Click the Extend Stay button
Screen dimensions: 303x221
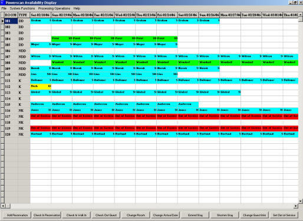[x=195, y=215]
